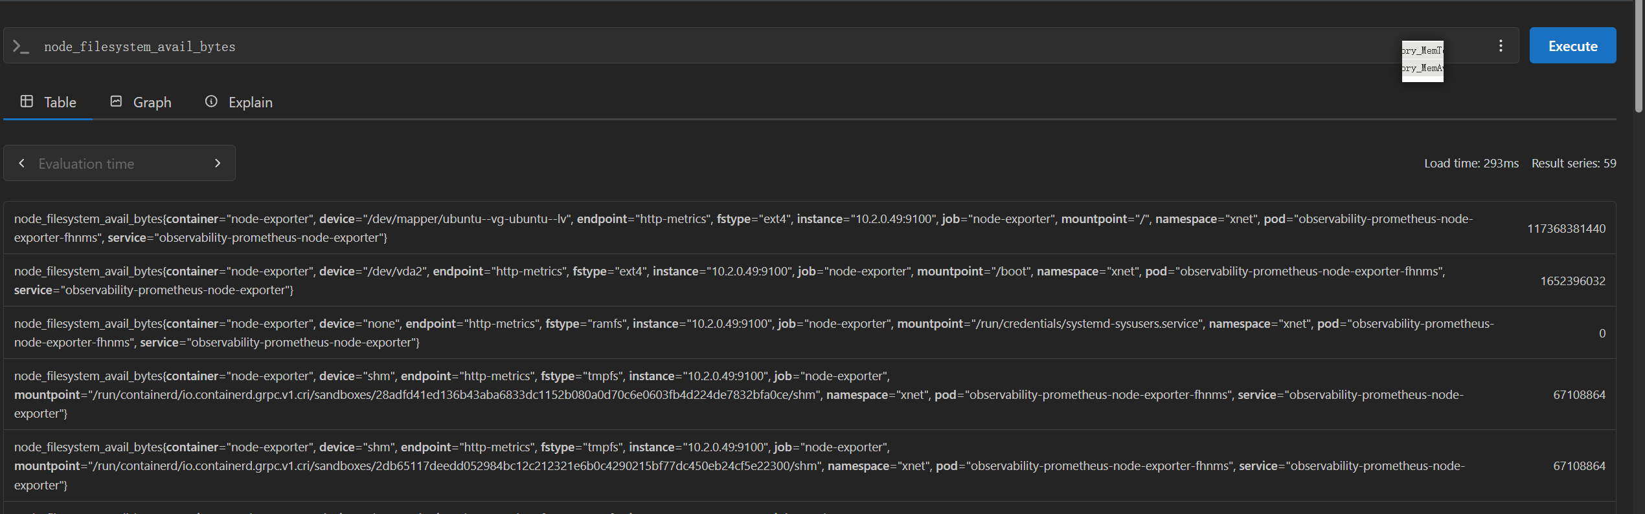1645x514 pixels.
Task: Click the page vertical scrollbar thumb
Action: (1639, 56)
